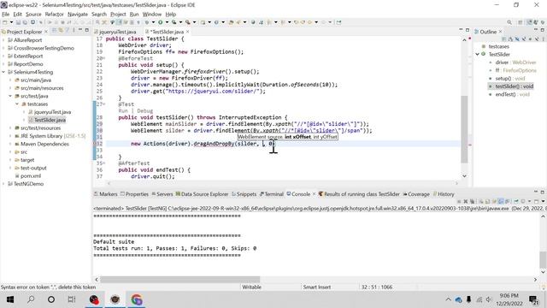Collapse the testcases package
Viewport: 547px width, 308px height.
[x=17, y=104]
